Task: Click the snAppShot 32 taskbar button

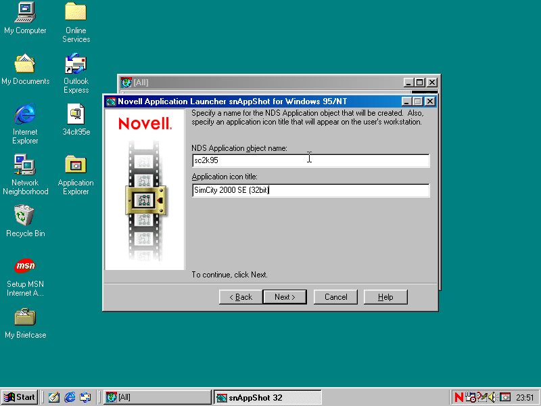Action: click(x=268, y=397)
